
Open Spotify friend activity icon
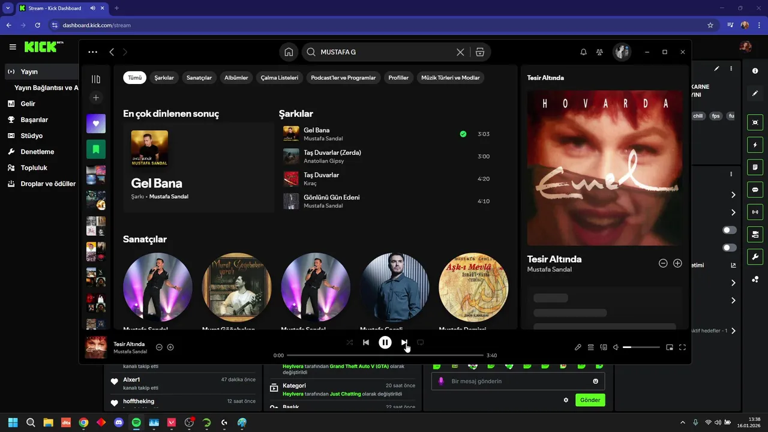599,52
